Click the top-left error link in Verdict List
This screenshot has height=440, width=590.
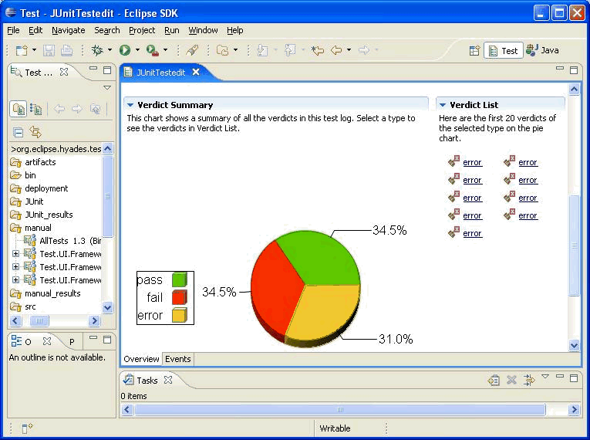coord(472,162)
